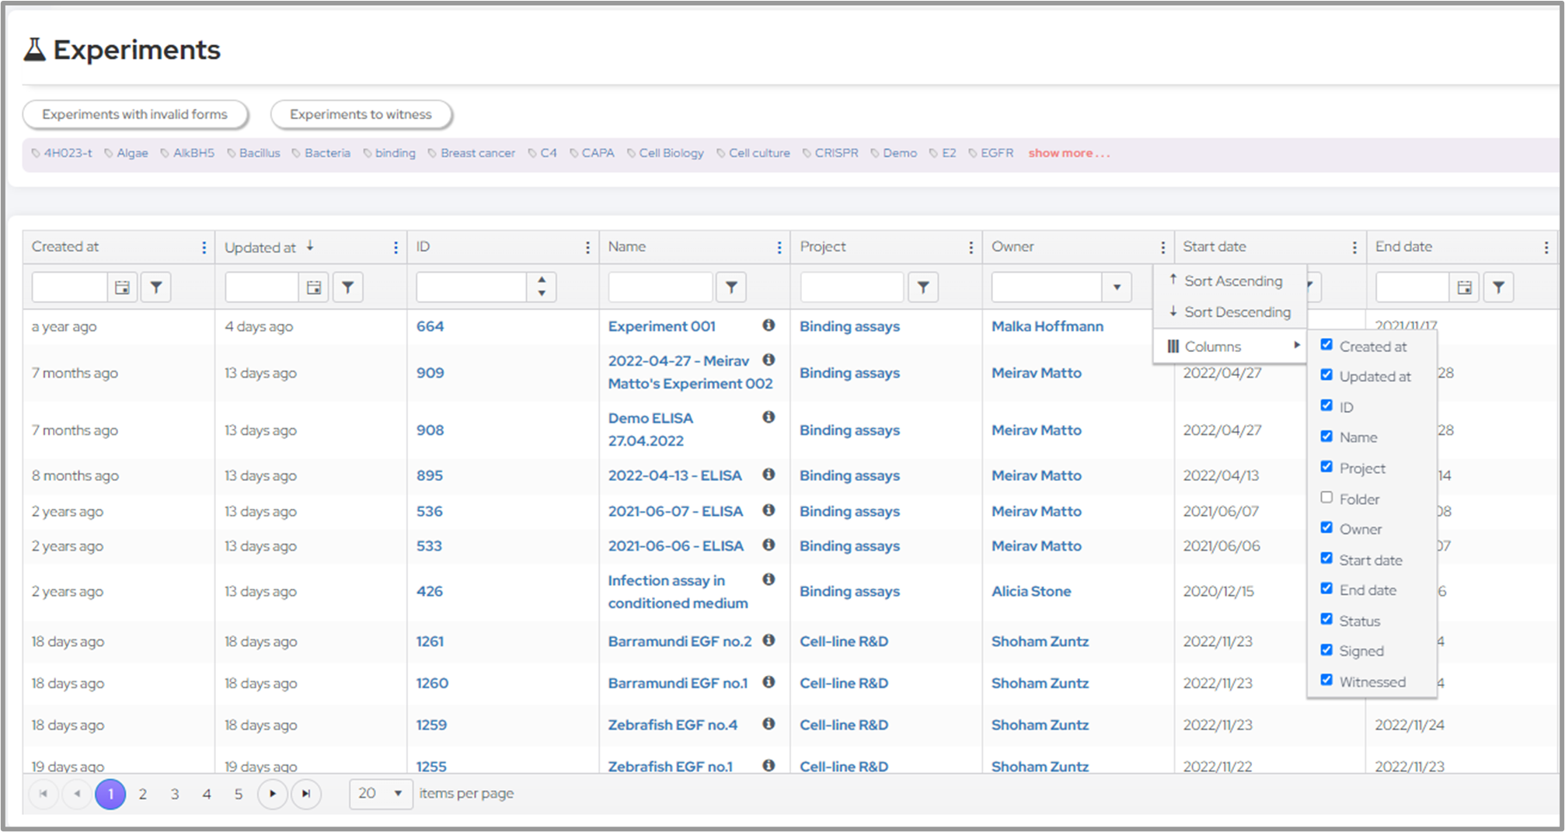Click the Name filter text field

coord(660,288)
